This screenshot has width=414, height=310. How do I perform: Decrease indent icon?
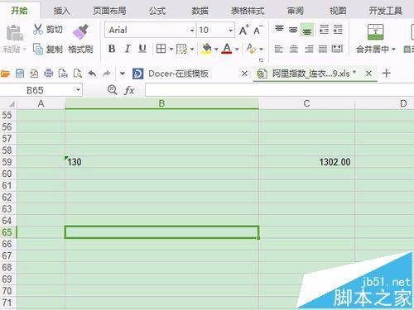[324, 29]
